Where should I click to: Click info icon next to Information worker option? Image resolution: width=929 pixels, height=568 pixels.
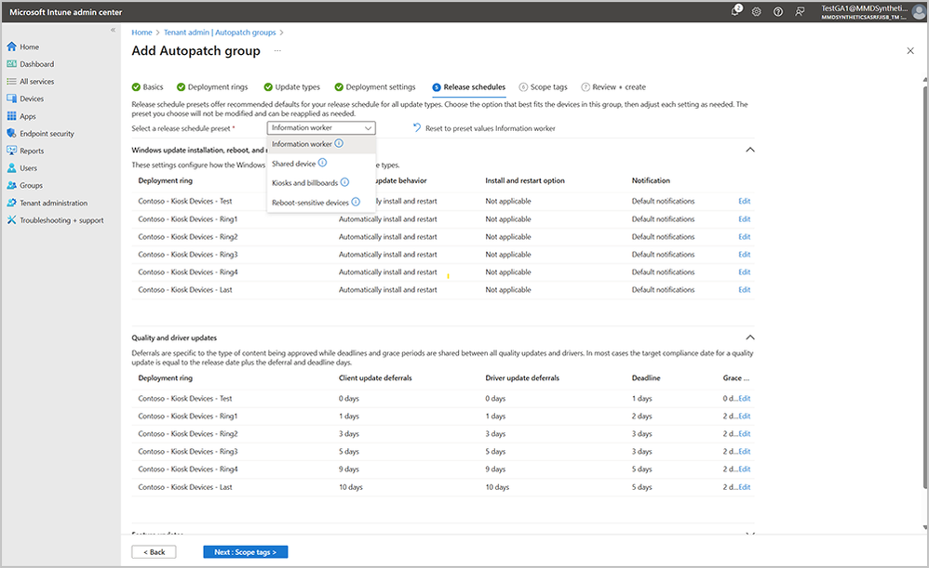point(339,143)
